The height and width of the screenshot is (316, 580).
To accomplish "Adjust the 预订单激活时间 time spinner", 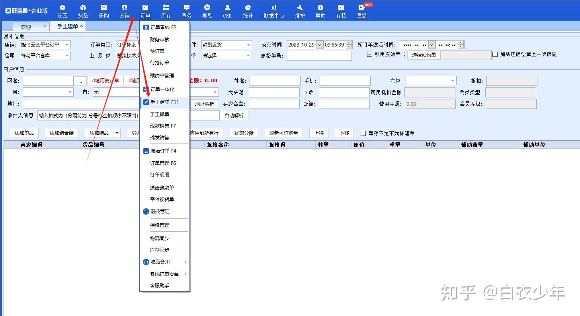I will click(461, 45).
